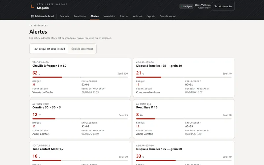Click the stock bar of Tube contact M8
Screen dimensions: 264x165
click(80, 160)
